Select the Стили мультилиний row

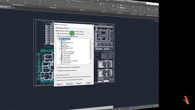pos(67,53)
